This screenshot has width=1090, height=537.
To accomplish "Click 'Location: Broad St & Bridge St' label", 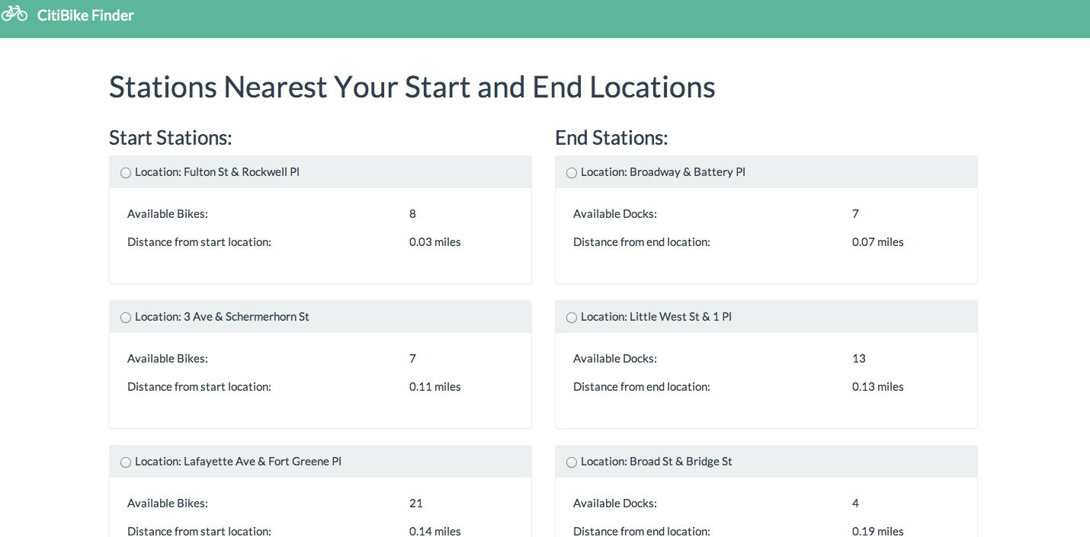I will (656, 462).
